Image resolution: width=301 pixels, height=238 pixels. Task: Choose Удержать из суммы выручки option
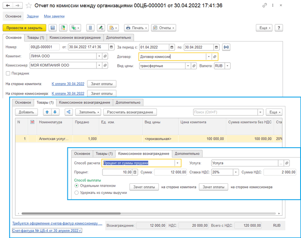point(76,193)
